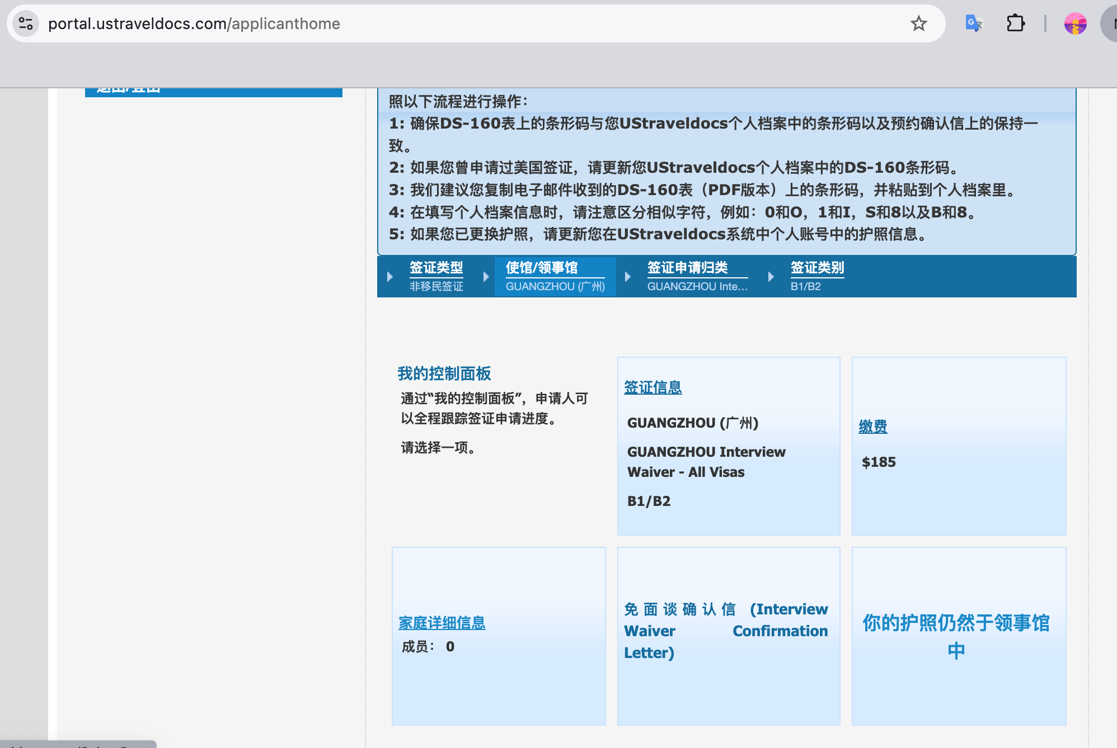1117x748 pixels.
Task: Open the Interview Waiver Confirmation Letter link
Action: [726, 631]
